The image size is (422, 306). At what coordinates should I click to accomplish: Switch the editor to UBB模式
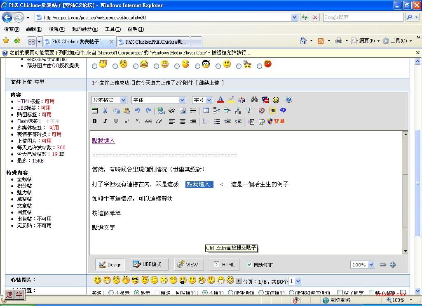149,264
